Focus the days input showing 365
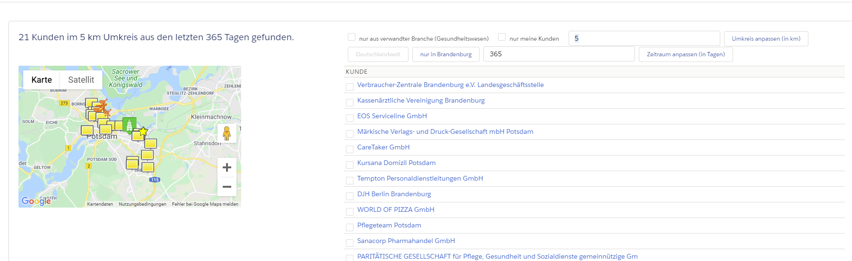The image size is (852, 261). [x=559, y=54]
